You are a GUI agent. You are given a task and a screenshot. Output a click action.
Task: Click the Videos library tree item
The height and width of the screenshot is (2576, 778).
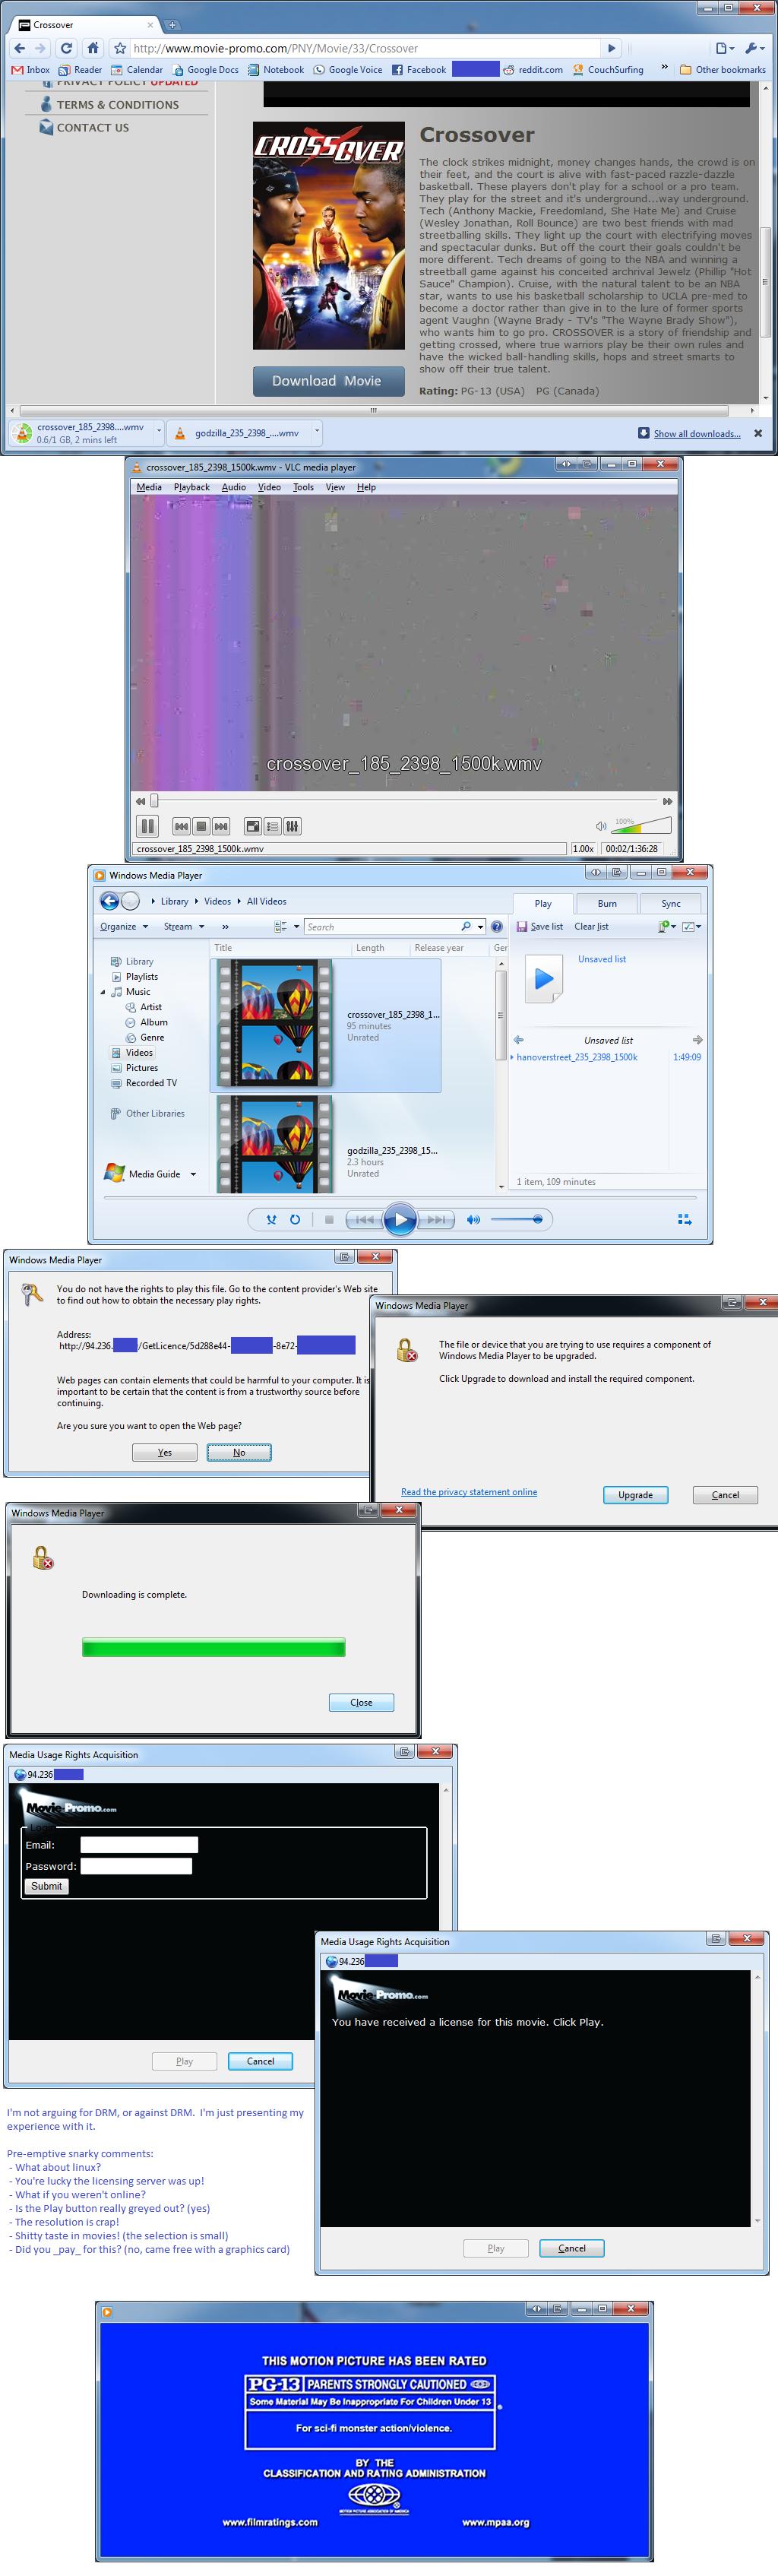click(139, 1052)
